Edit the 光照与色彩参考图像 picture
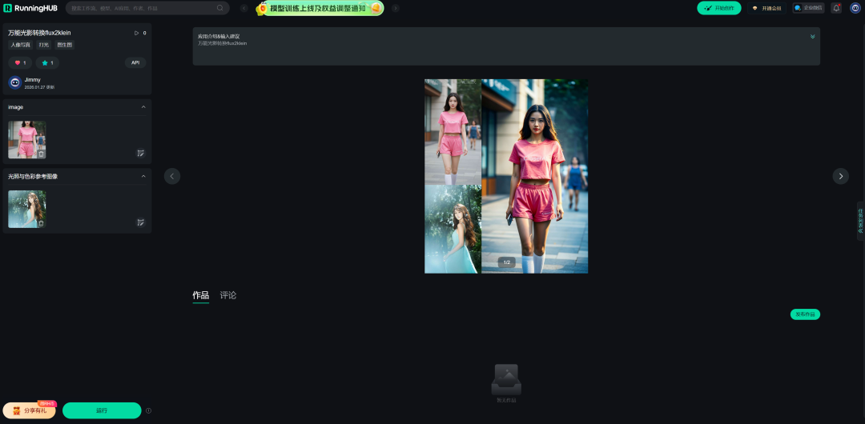This screenshot has height=424, width=865. pos(141,222)
